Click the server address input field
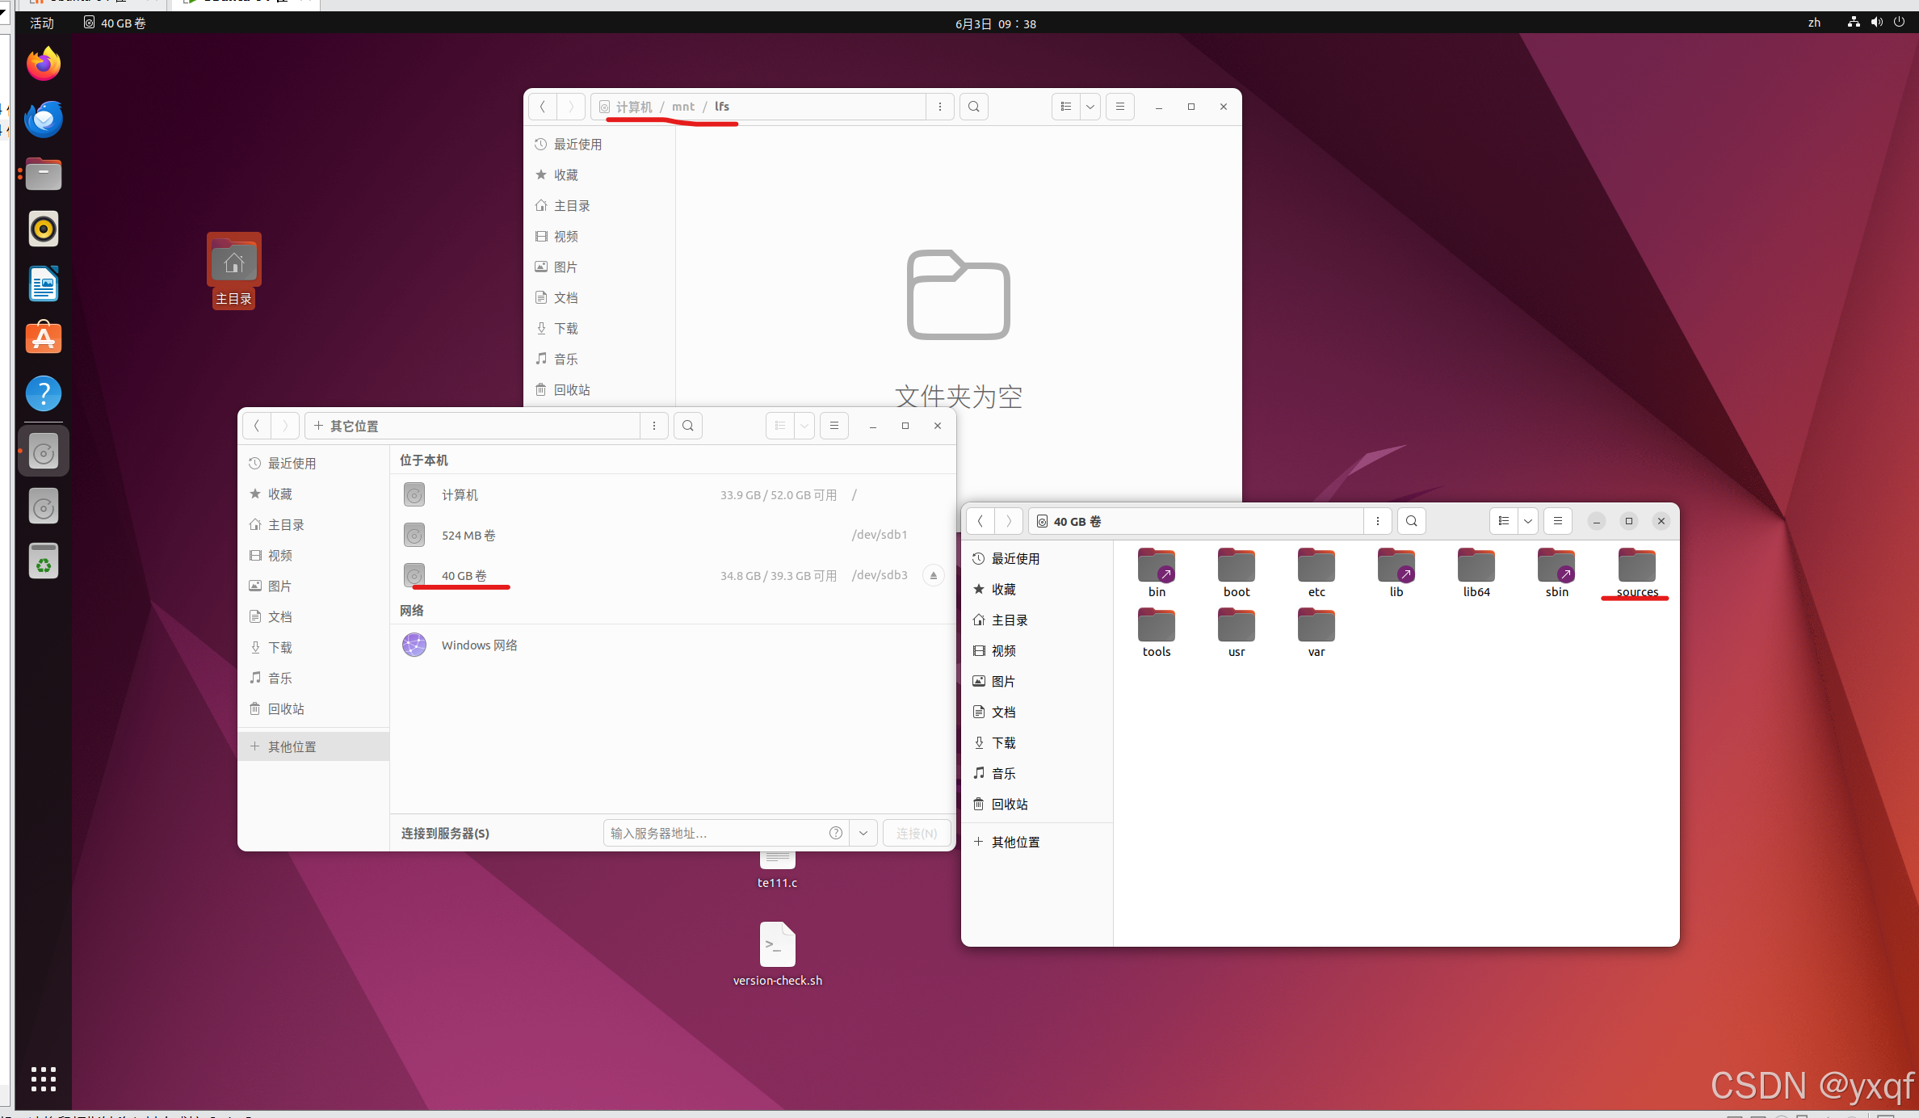 coord(719,833)
